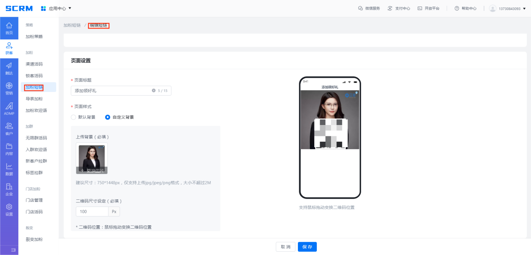This screenshot has height=255, width=531.
Task: Select the 获客 sidebar icon
Action: coord(9,48)
